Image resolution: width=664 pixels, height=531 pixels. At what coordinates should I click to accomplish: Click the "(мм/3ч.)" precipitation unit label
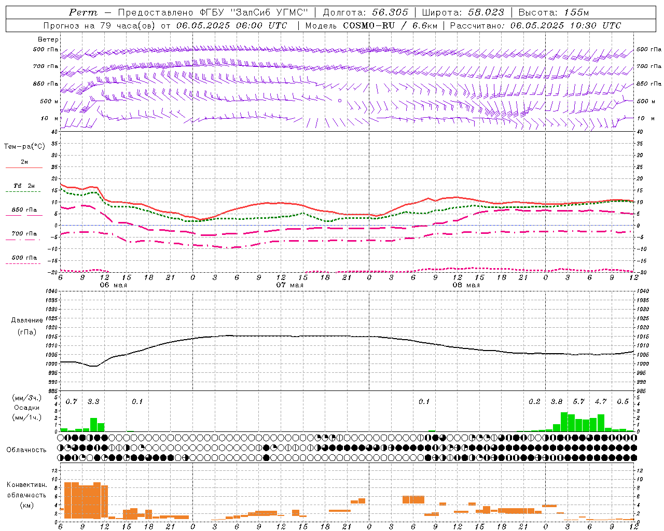tap(27, 398)
